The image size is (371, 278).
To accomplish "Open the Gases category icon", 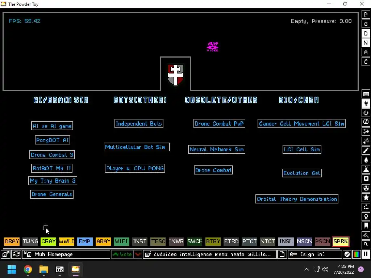I will (x=366, y=151).
